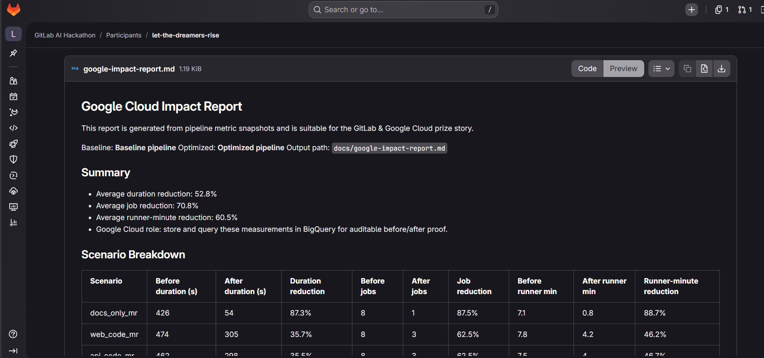Viewport: 764px width, 358px height.
Task: Open the Monitor screen icon in sidebar
Action: point(13,207)
